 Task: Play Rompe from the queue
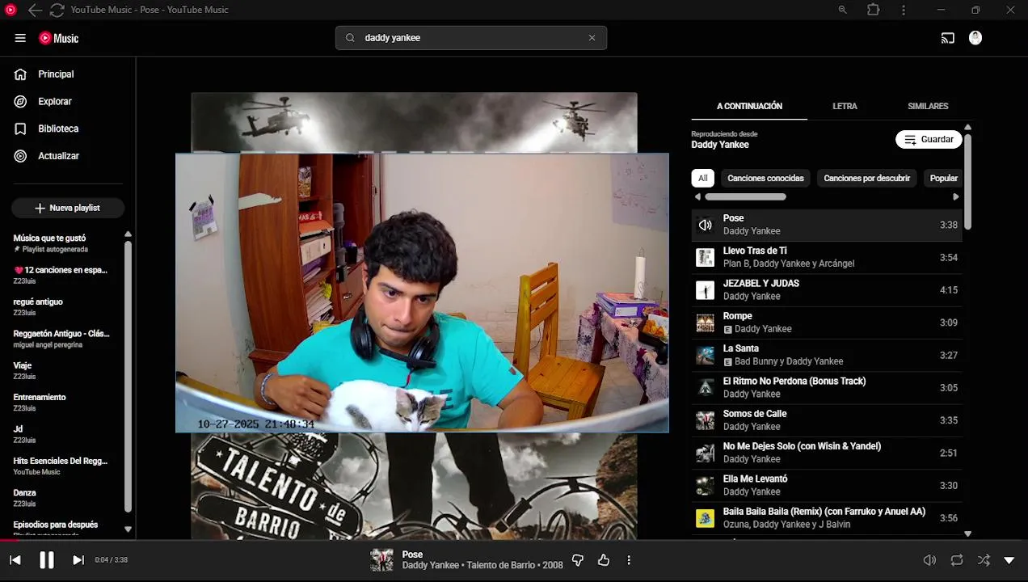pyautogui.click(x=827, y=323)
